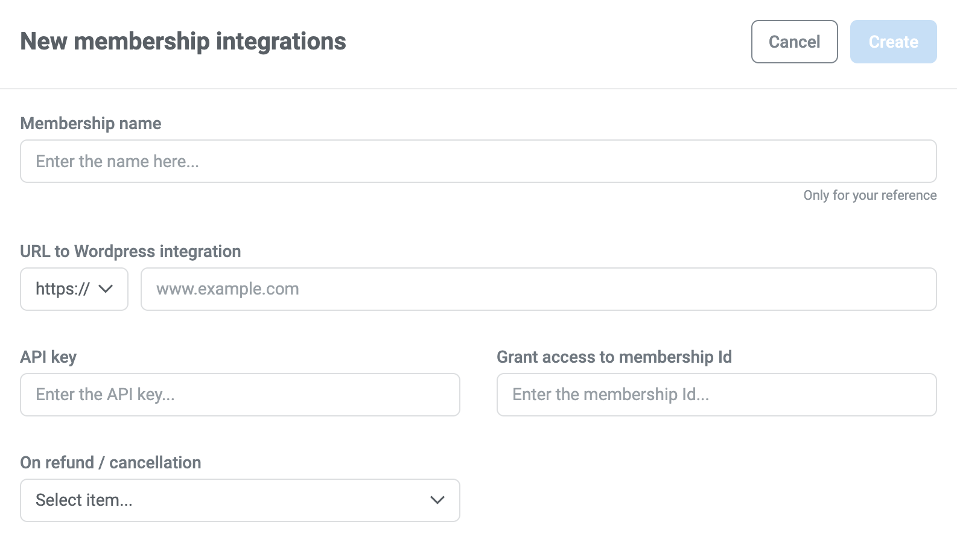Click the Grant access to membership Id label
Image resolution: width=957 pixels, height=542 pixels.
[614, 357]
